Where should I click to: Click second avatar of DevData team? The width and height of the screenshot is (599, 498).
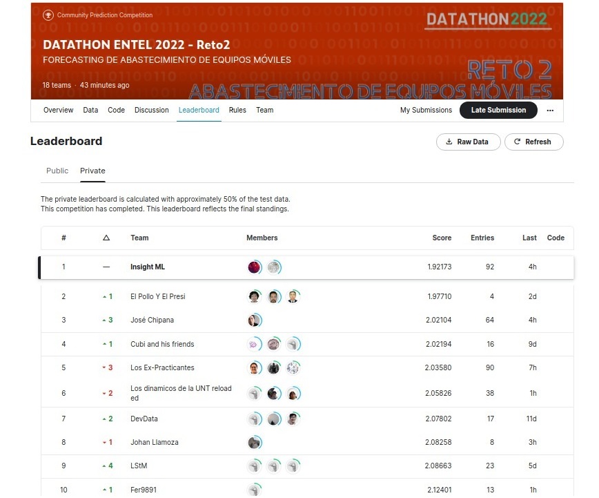tap(274, 419)
